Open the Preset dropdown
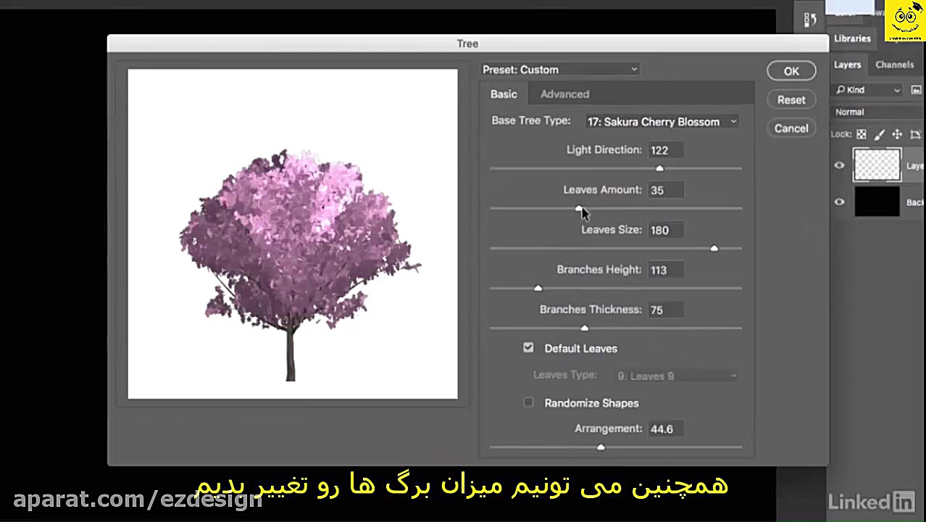 click(x=559, y=69)
